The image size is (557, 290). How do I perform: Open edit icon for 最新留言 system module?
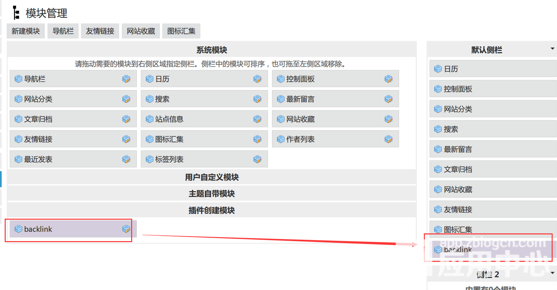388,99
